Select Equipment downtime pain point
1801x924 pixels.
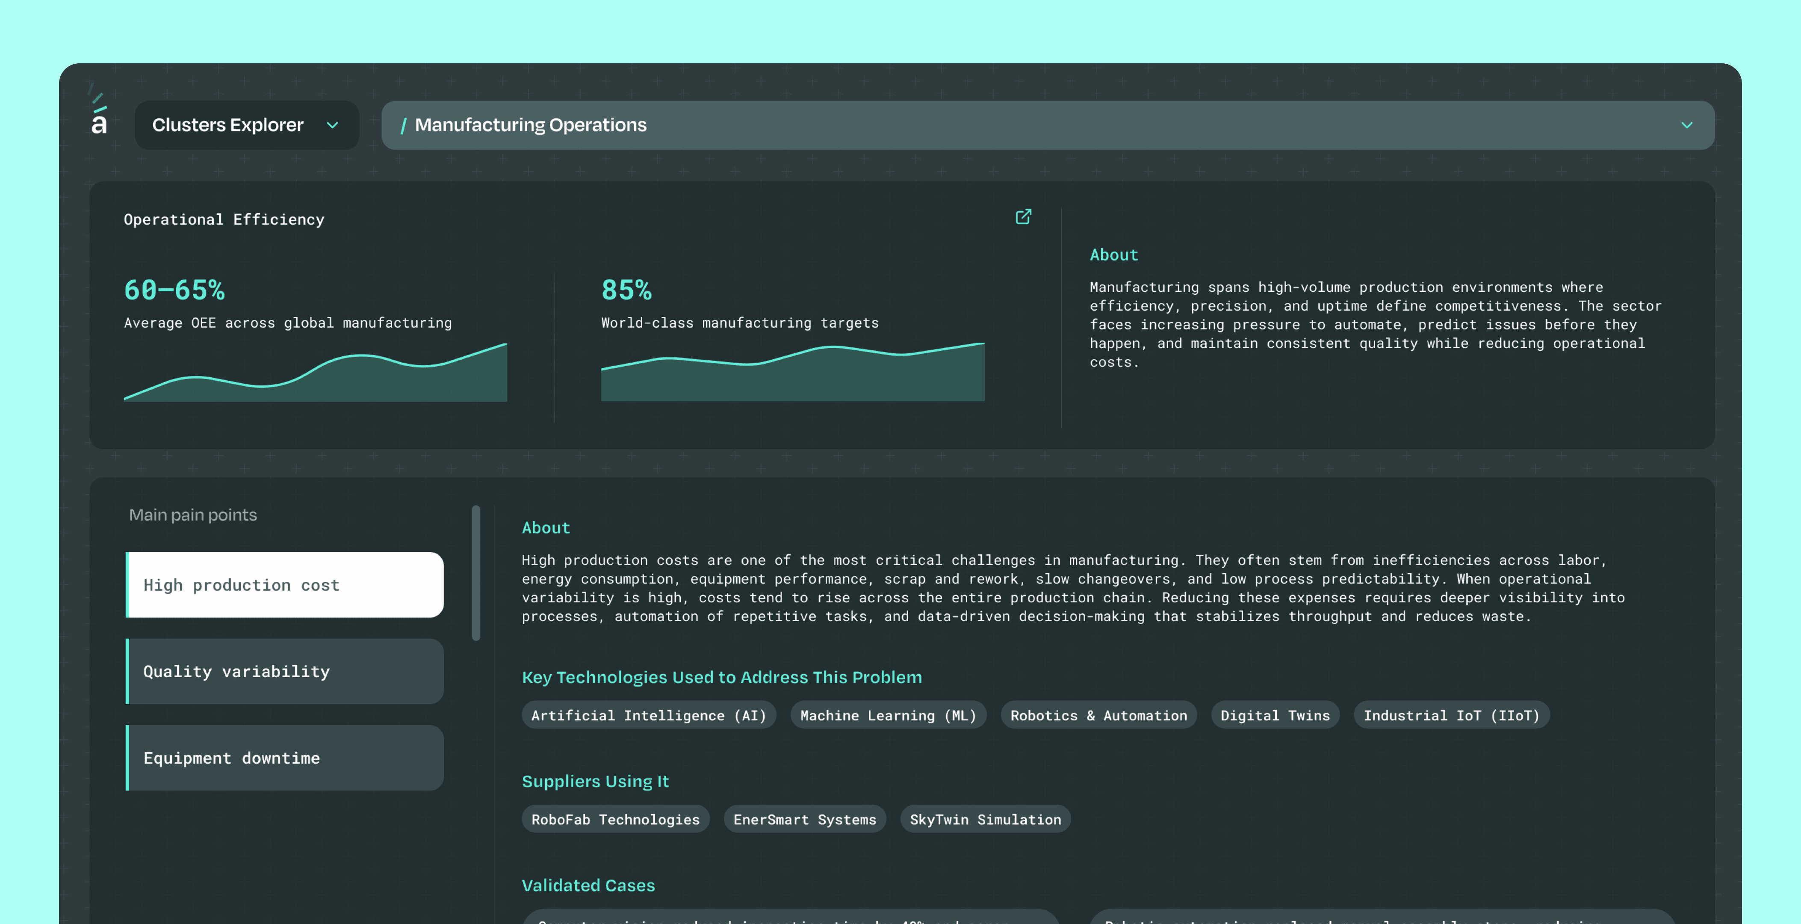pos(284,758)
